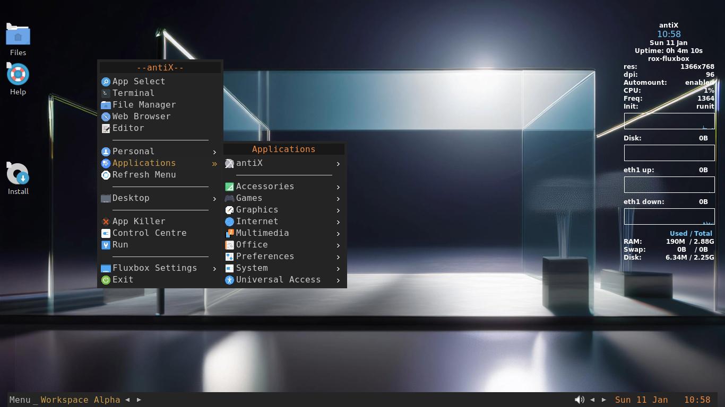The height and width of the screenshot is (407, 725).
Task: Click the Universal Access wheelchair icon
Action: (x=229, y=280)
